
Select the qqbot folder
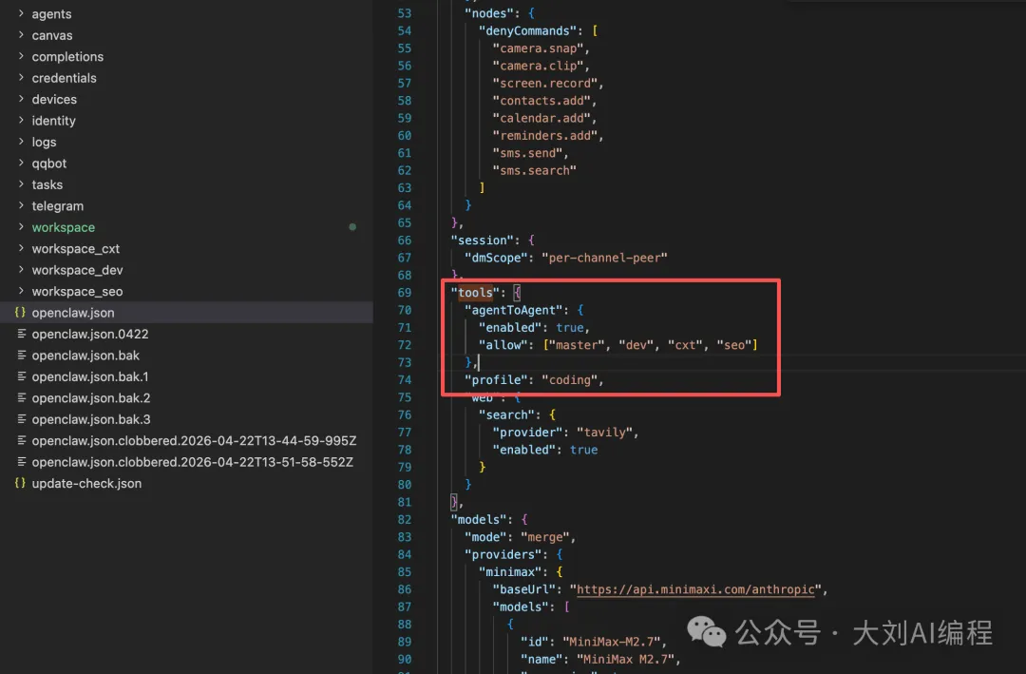coord(49,164)
